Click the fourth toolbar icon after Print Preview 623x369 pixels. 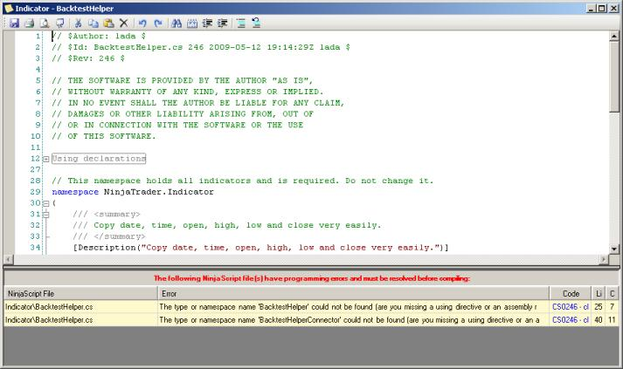[60, 23]
